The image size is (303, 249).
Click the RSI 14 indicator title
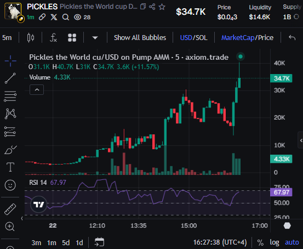click(x=38, y=183)
